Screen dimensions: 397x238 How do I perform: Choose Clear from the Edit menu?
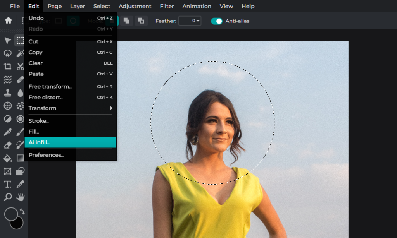click(x=71, y=63)
